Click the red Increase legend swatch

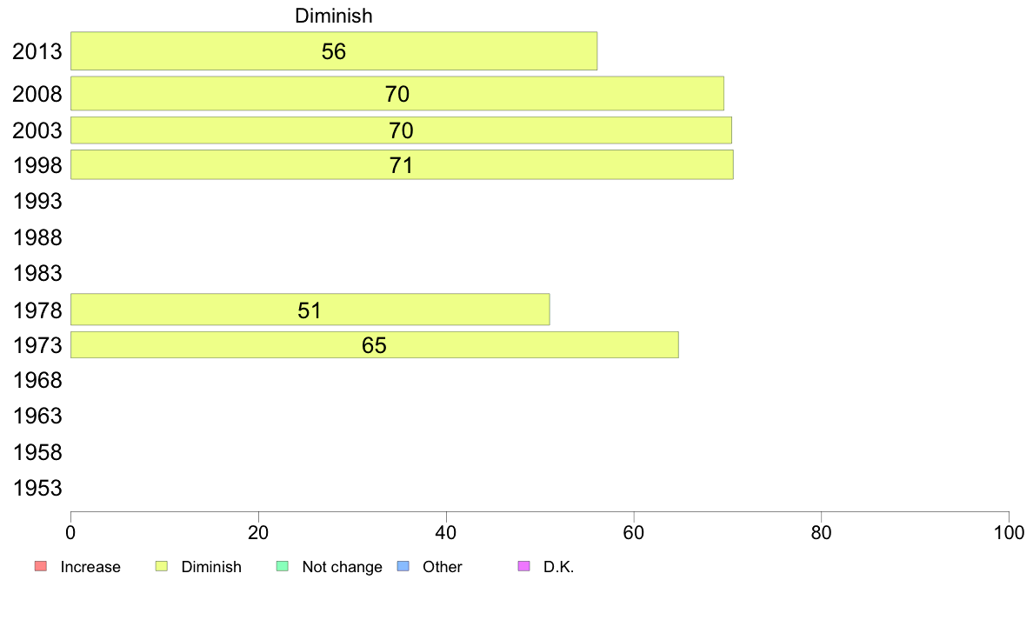point(40,567)
